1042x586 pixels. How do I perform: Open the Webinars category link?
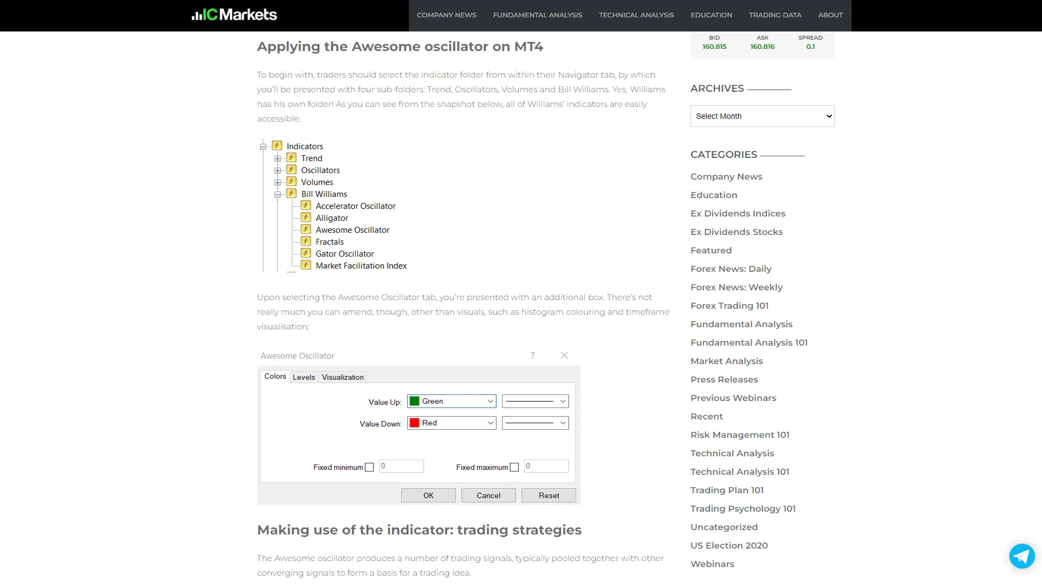tap(712, 564)
